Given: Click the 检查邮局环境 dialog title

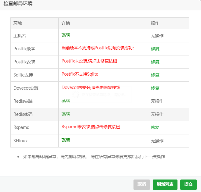Looking at the screenshot, I should point(18,4).
